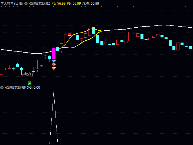
Task: Click the 观望: 56.99 value label
Action: tap(90, 4)
